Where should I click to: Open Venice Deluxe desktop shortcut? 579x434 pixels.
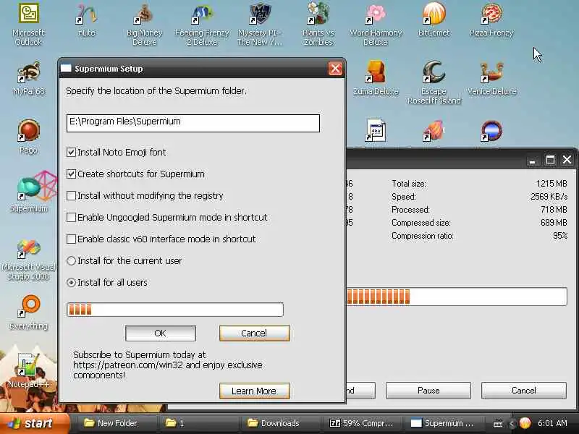point(491,78)
